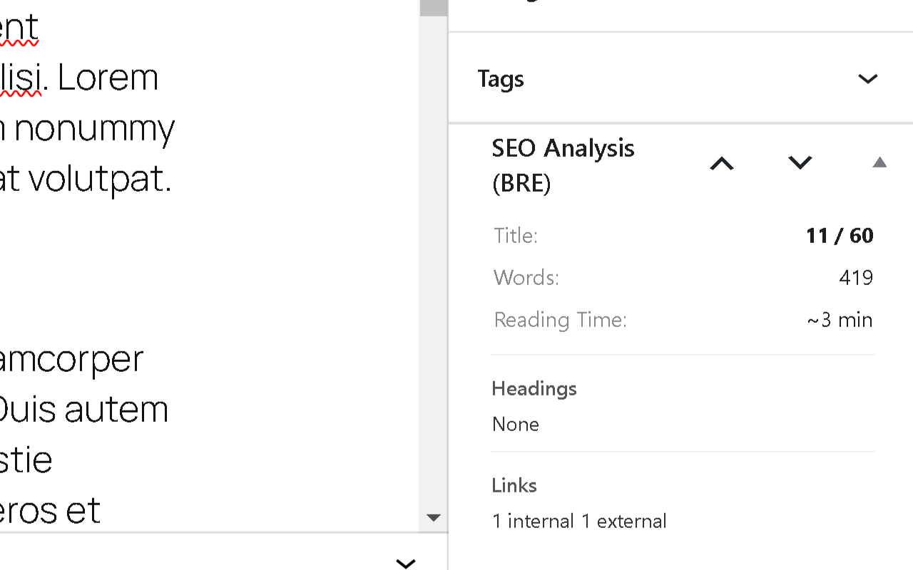Viewport: 913px width, 570px height.
Task: Move the SEO Analysis property down using the down chevron
Action: pos(800,162)
